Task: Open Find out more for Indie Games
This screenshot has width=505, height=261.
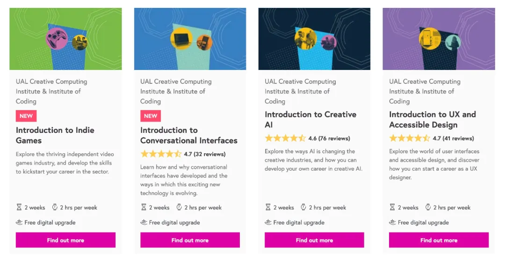Action: click(66, 240)
